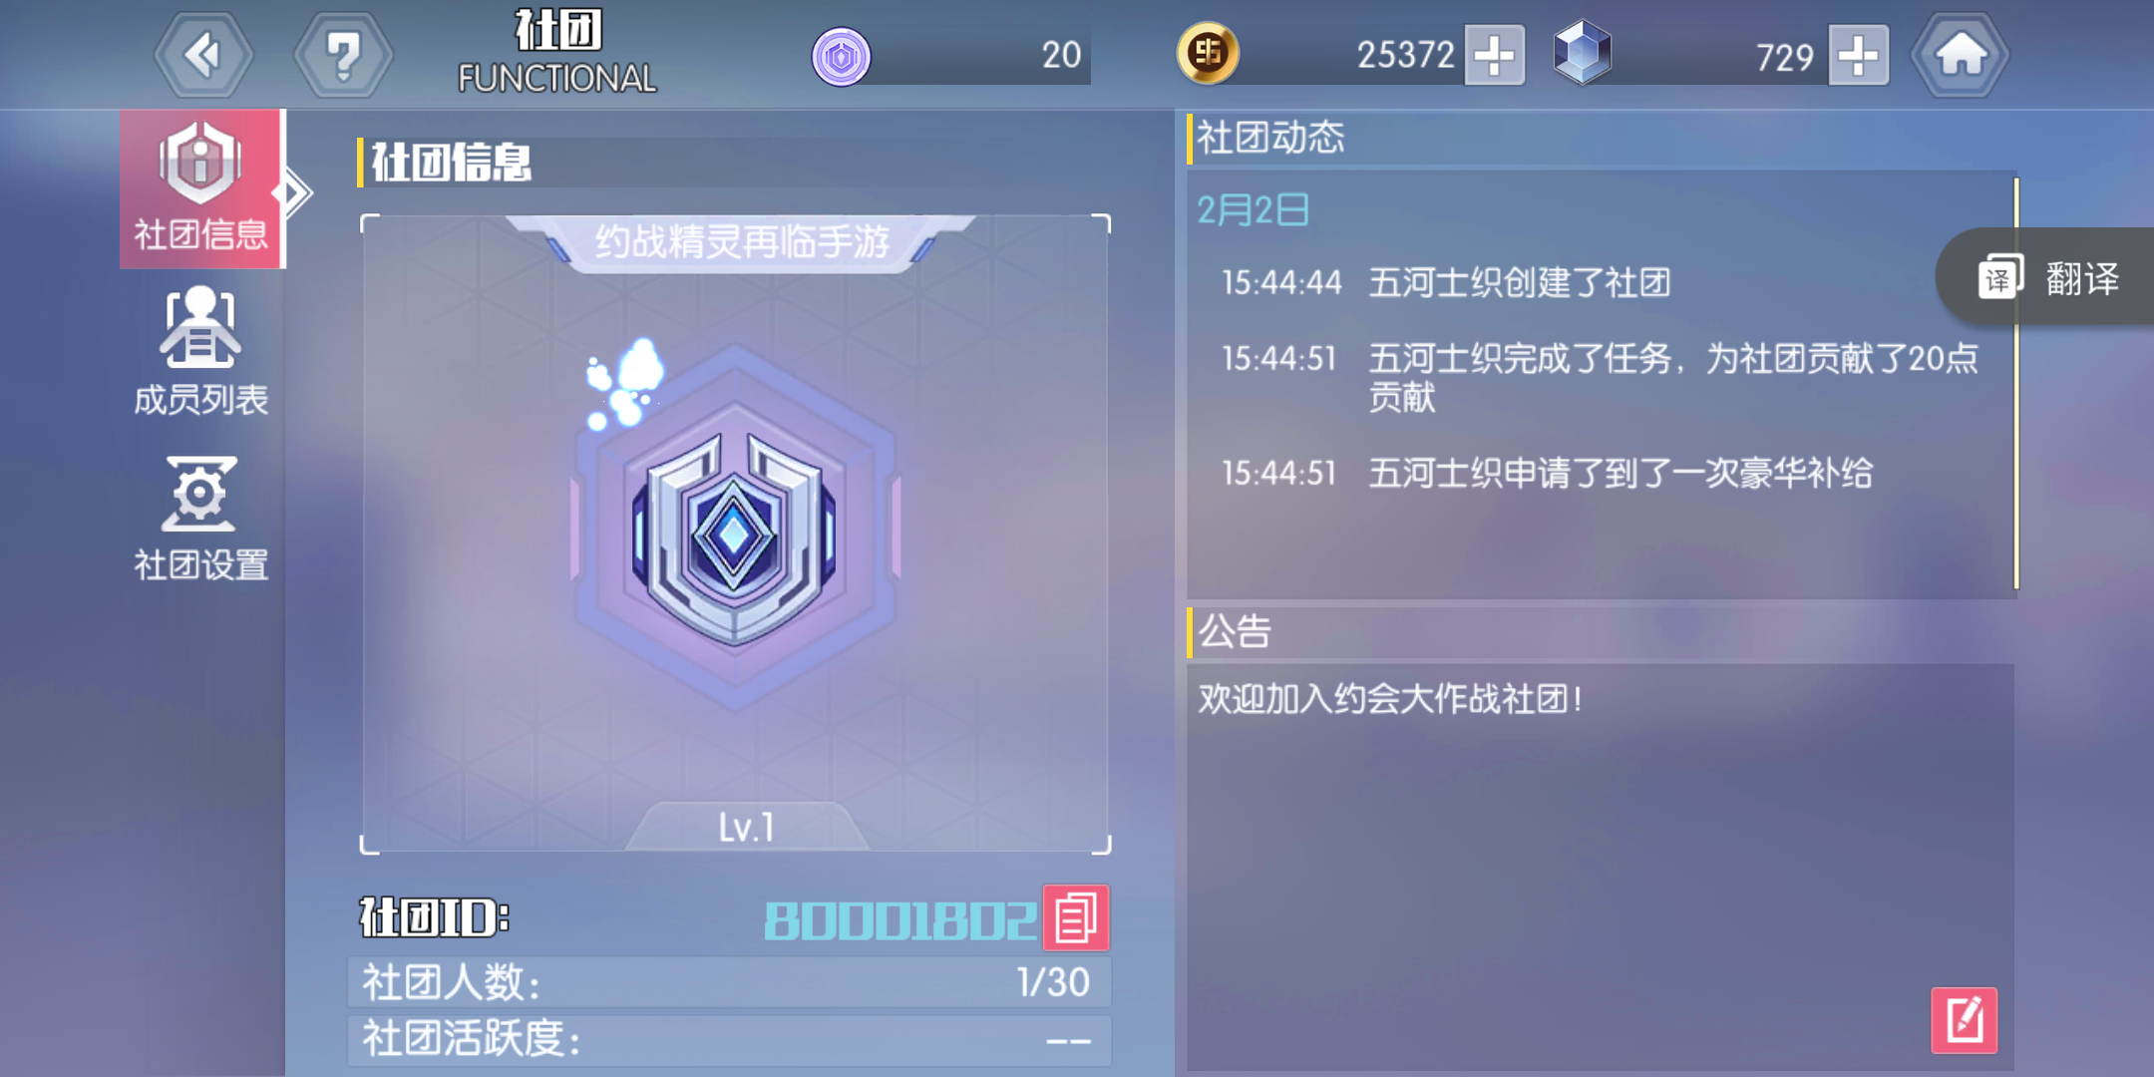Viewport: 2154px width, 1077px height.
Task: Click the 翻译 translate button
Action: [x=2046, y=277]
